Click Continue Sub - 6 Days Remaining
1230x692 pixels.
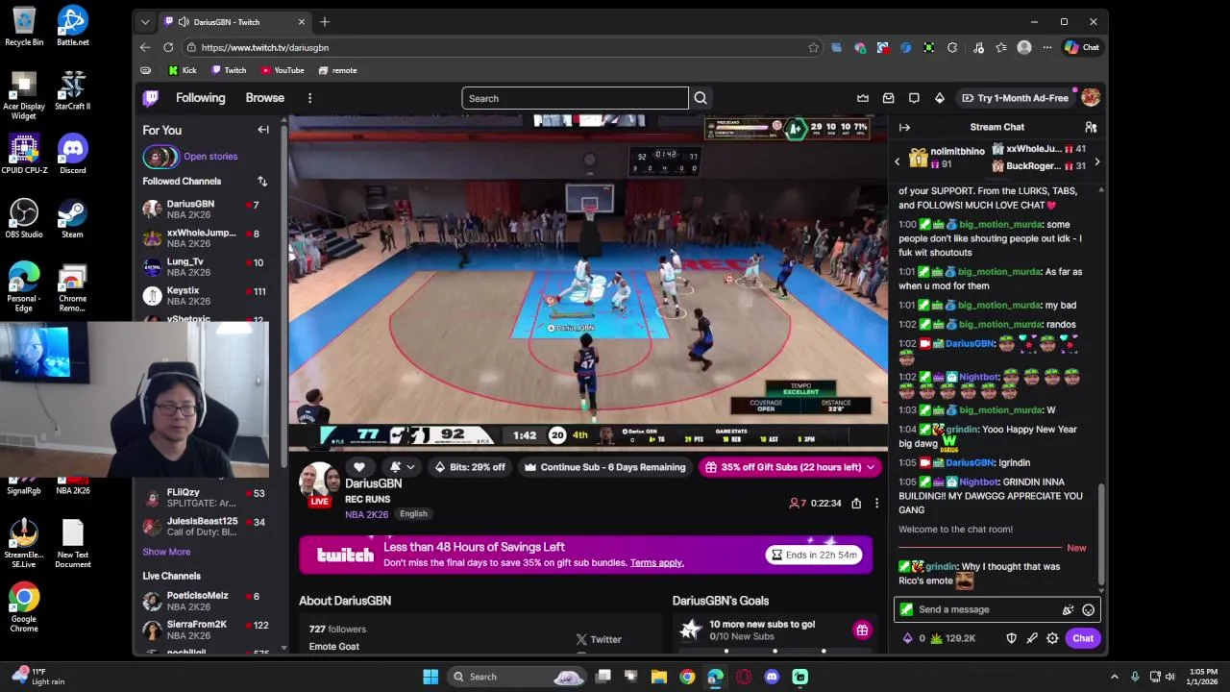coord(604,467)
